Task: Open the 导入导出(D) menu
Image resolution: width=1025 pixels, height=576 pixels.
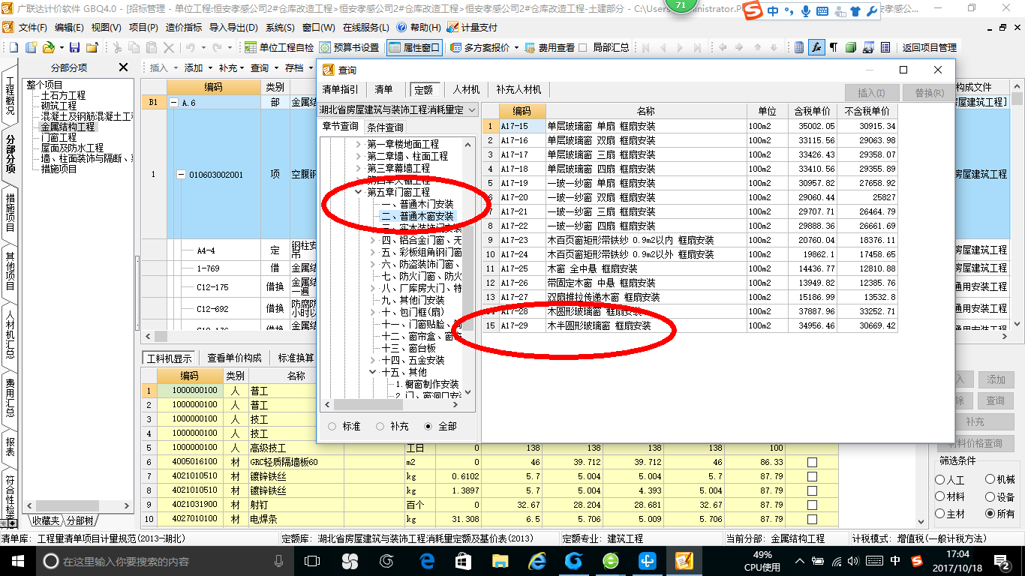Action: click(233, 27)
